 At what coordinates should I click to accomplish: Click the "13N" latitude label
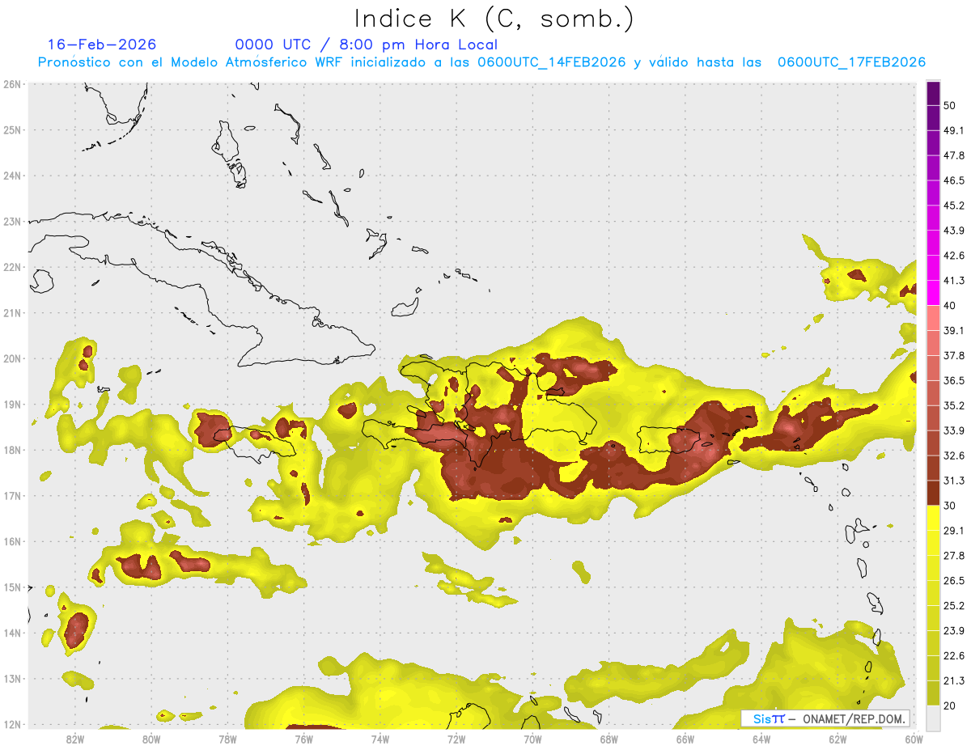click(x=11, y=678)
